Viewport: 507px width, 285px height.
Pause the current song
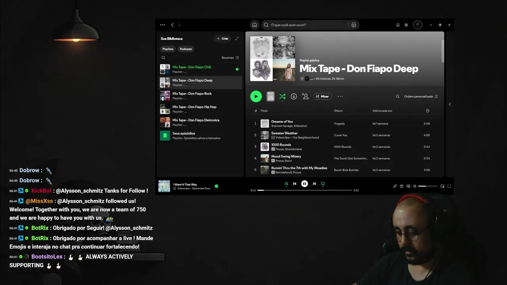304,184
